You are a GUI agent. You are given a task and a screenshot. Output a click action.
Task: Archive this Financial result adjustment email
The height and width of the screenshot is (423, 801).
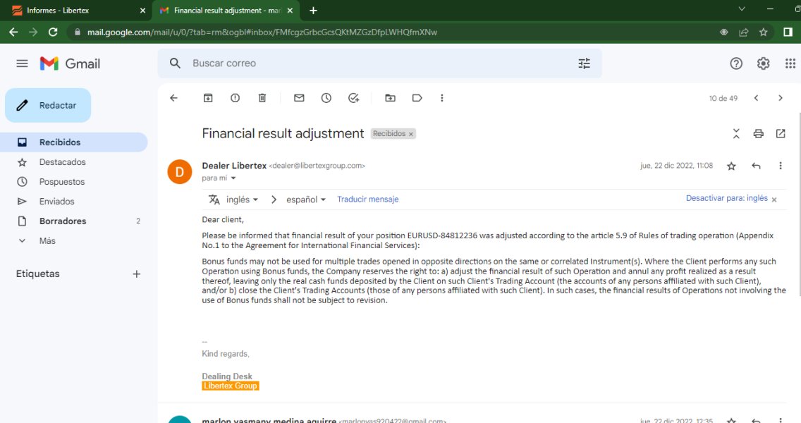point(208,98)
